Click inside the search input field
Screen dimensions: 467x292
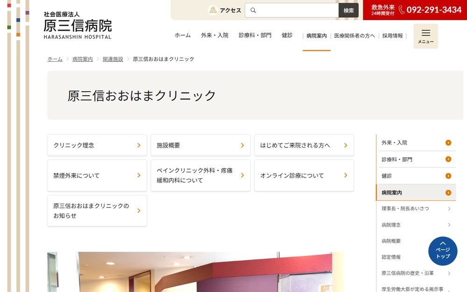click(292, 10)
